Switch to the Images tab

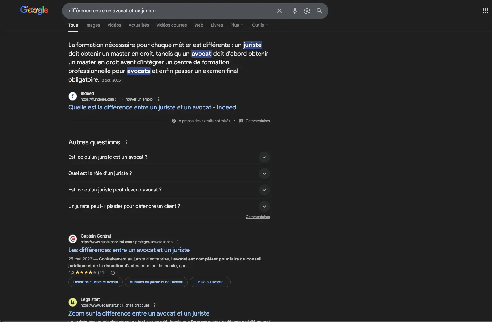tap(92, 25)
